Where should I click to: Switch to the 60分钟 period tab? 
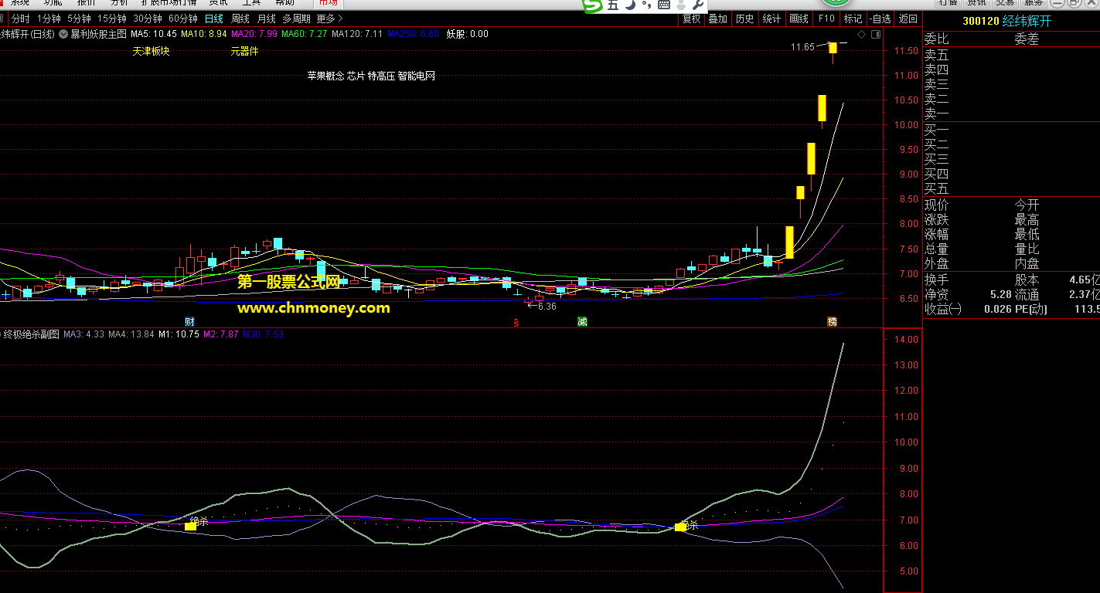(x=182, y=19)
